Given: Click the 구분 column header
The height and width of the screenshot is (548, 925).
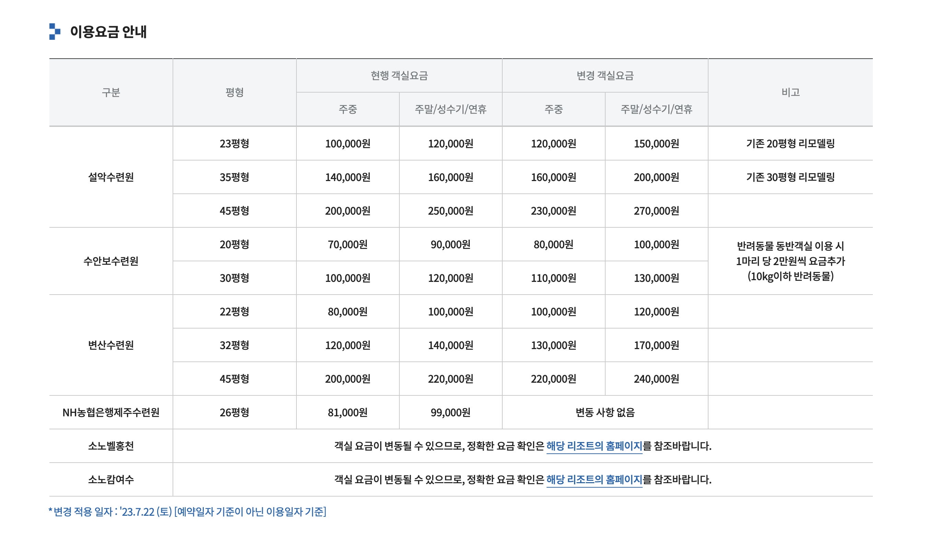Looking at the screenshot, I should (x=111, y=92).
